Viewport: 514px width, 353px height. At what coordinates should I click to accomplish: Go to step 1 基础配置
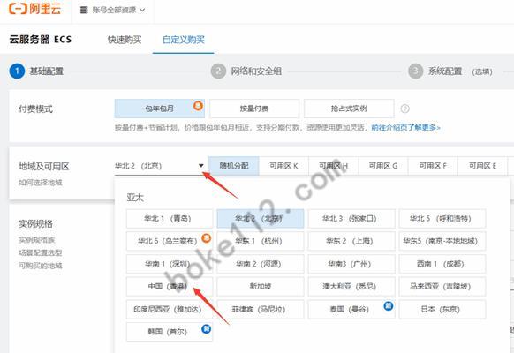[x=36, y=71]
